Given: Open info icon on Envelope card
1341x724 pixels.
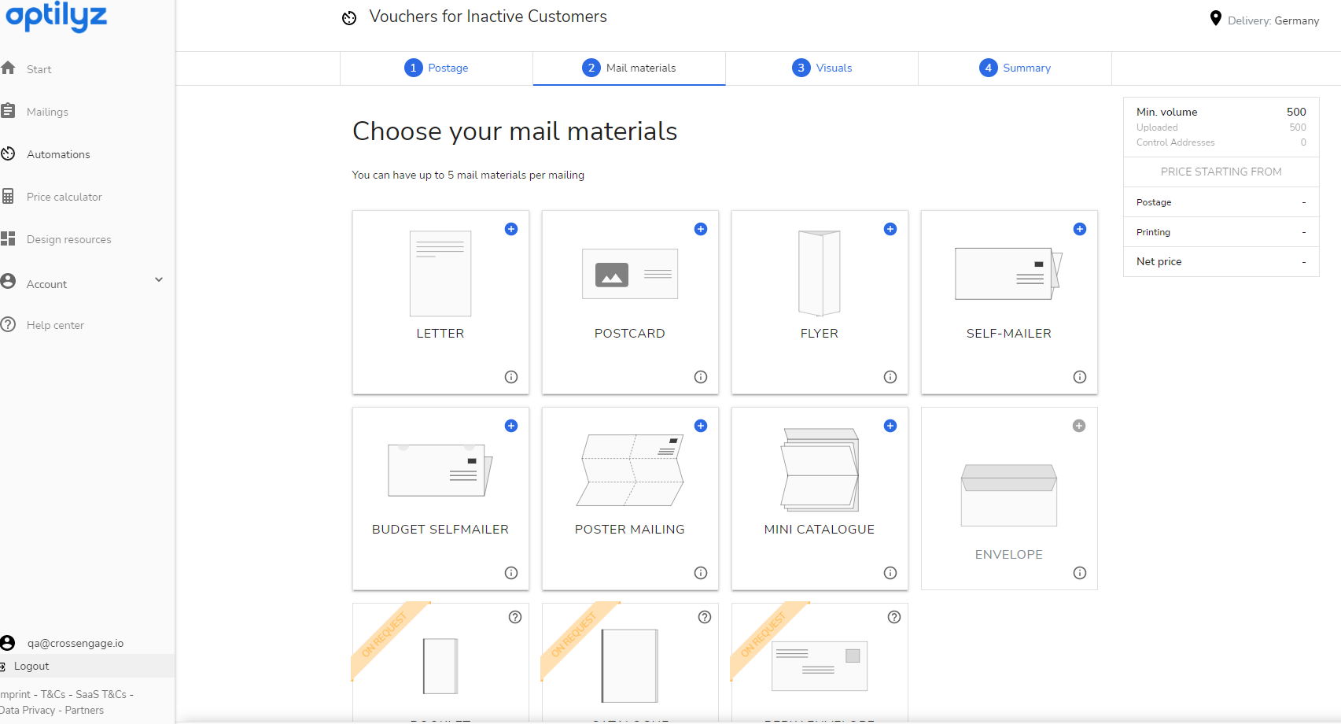Looking at the screenshot, I should pyautogui.click(x=1080, y=573).
